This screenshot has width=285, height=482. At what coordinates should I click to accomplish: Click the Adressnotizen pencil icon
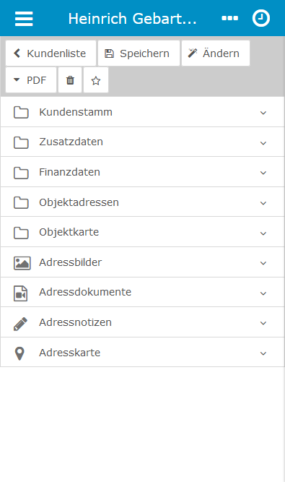20,324
